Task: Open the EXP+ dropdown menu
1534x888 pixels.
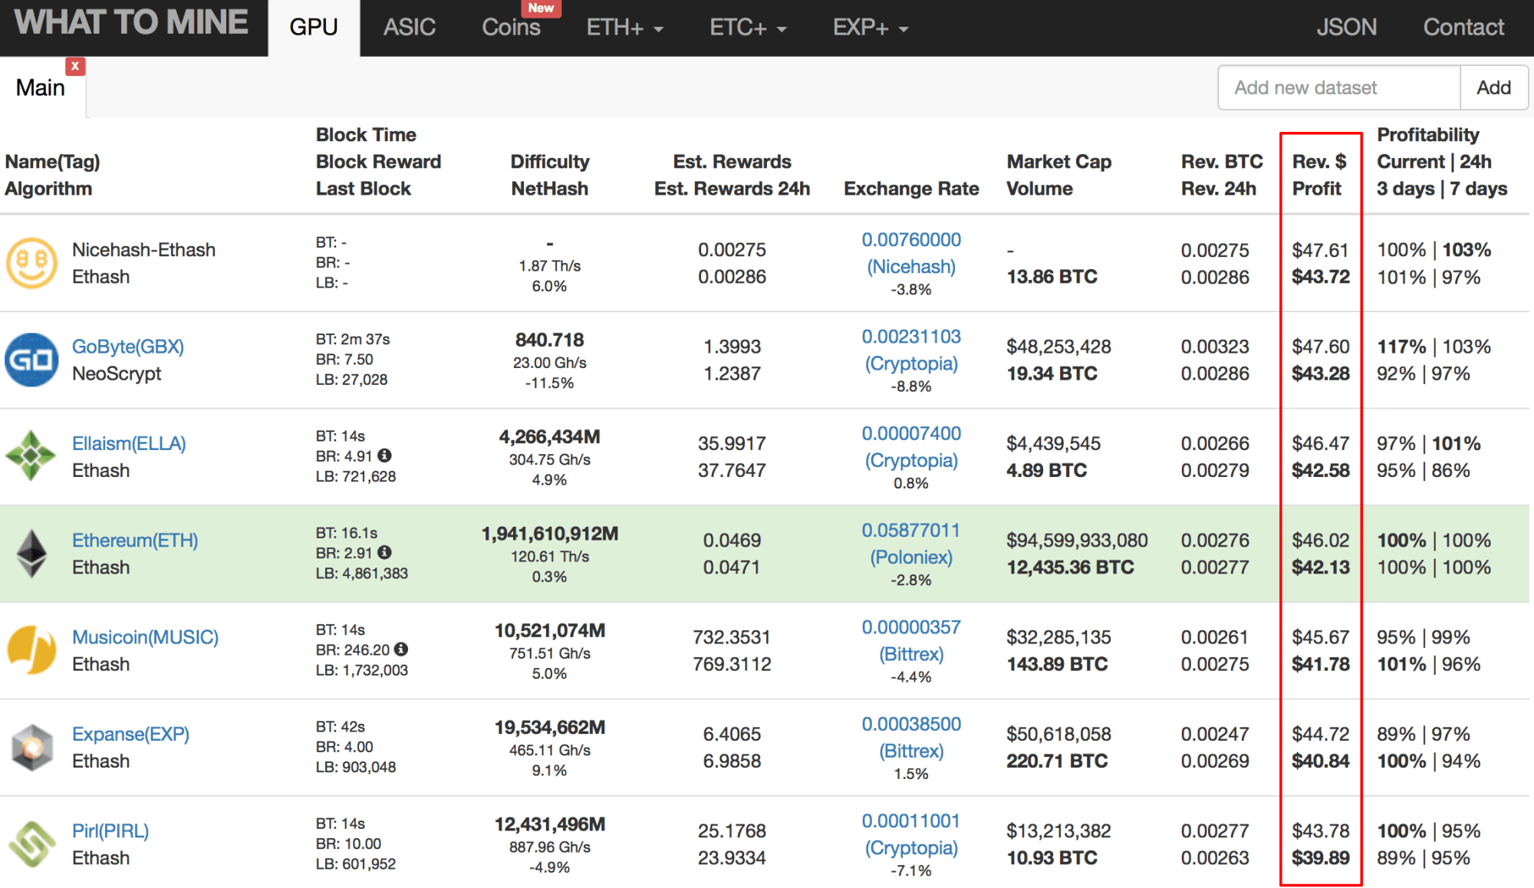Action: [x=871, y=28]
